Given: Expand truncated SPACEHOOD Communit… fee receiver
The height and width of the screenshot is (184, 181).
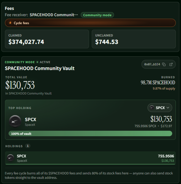Looking at the screenshot, I should 54,15.
